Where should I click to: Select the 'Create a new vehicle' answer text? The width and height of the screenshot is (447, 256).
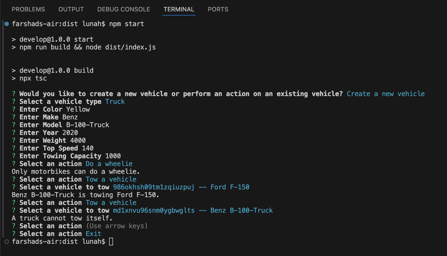point(385,94)
